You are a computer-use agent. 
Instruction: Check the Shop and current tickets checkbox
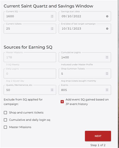point(5,113)
